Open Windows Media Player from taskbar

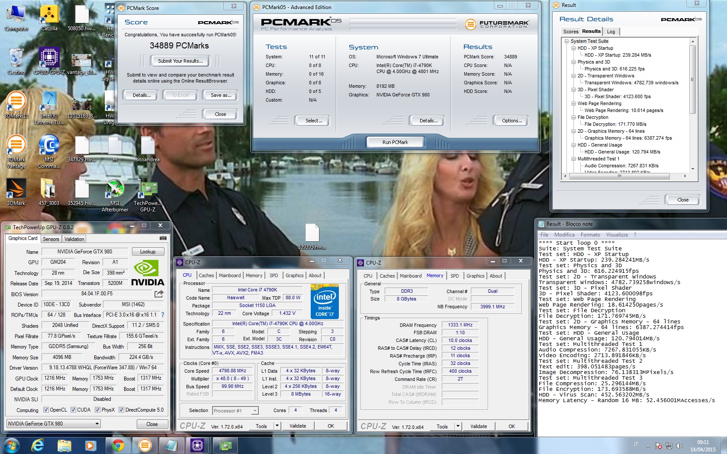tap(91, 445)
